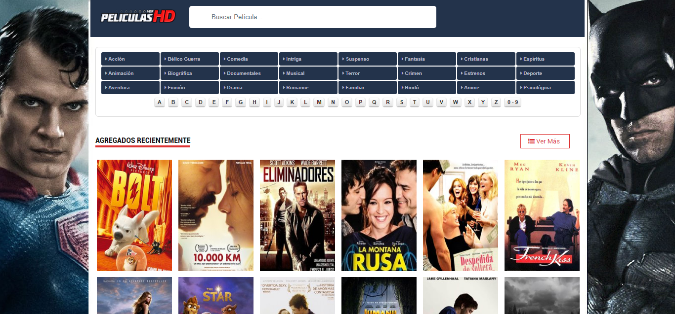Select the Intriga genre
This screenshot has width=675, height=314.
point(308,59)
